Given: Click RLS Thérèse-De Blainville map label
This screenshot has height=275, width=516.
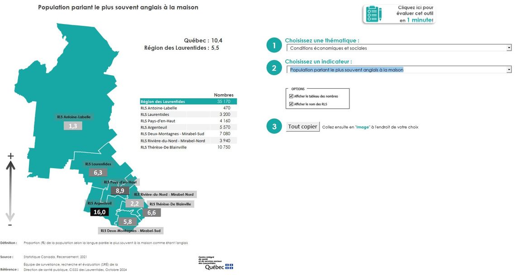Looking at the screenshot, I should click(170, 204).
